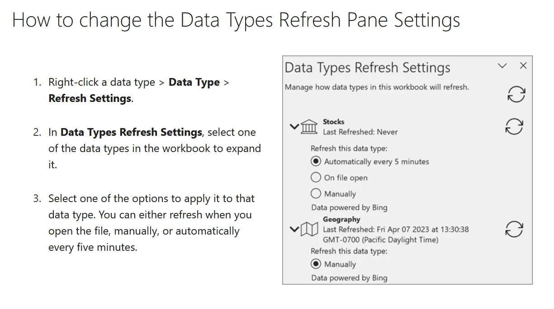This screenshot has width=554, height=309.
Task: Click the Geography Last Refreshed timestamp text
Action: click(x=395, y=230)
